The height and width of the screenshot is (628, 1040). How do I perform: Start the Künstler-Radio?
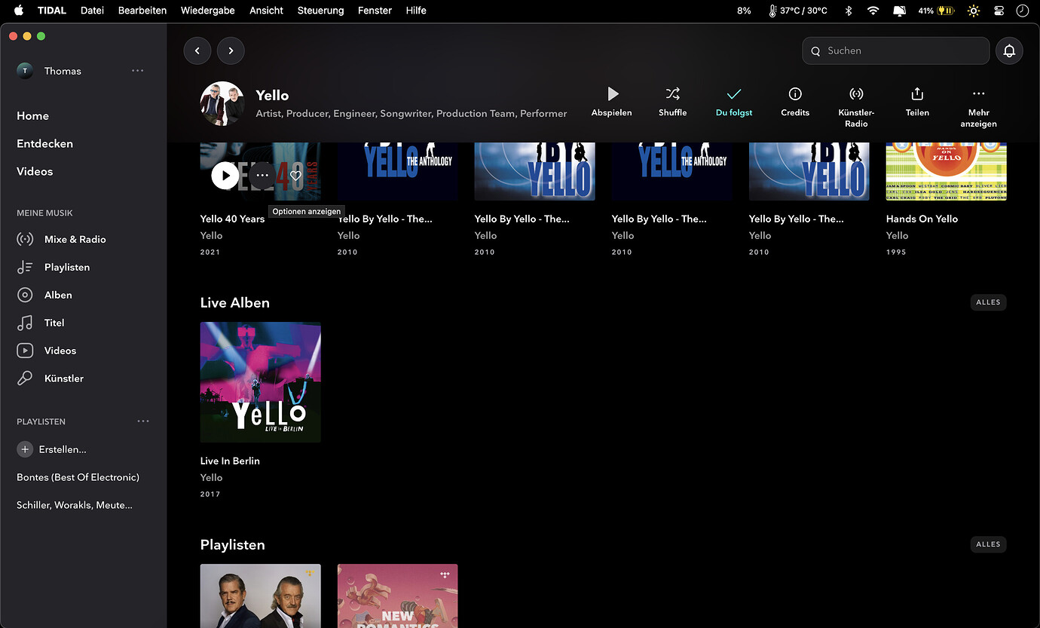pyautogui.click(x=856, y=106)
